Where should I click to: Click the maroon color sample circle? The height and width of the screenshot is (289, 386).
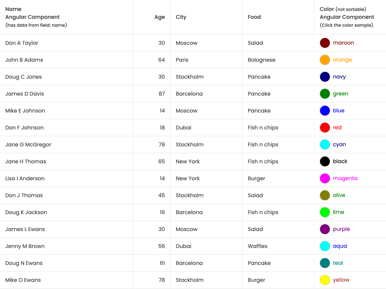point(325,43)
